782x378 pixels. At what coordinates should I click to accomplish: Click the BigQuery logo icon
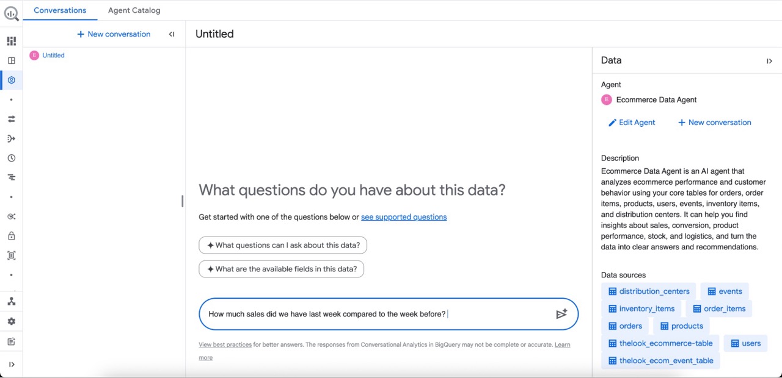(x=11, y=13)
